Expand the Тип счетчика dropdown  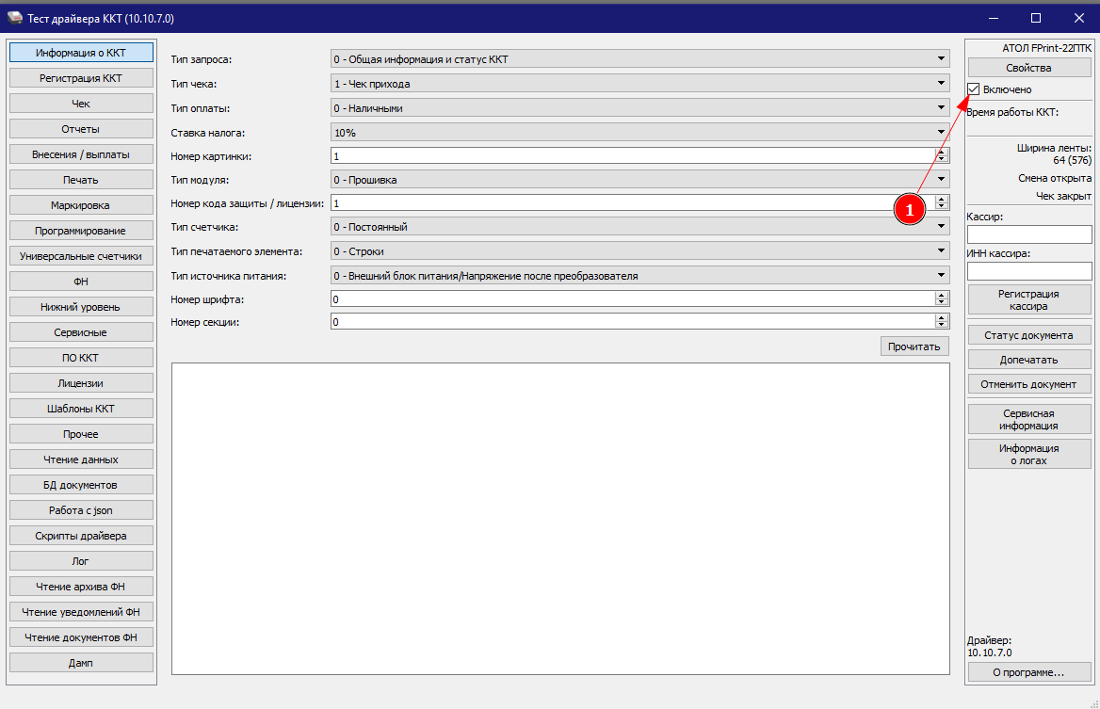coord(639,227)
